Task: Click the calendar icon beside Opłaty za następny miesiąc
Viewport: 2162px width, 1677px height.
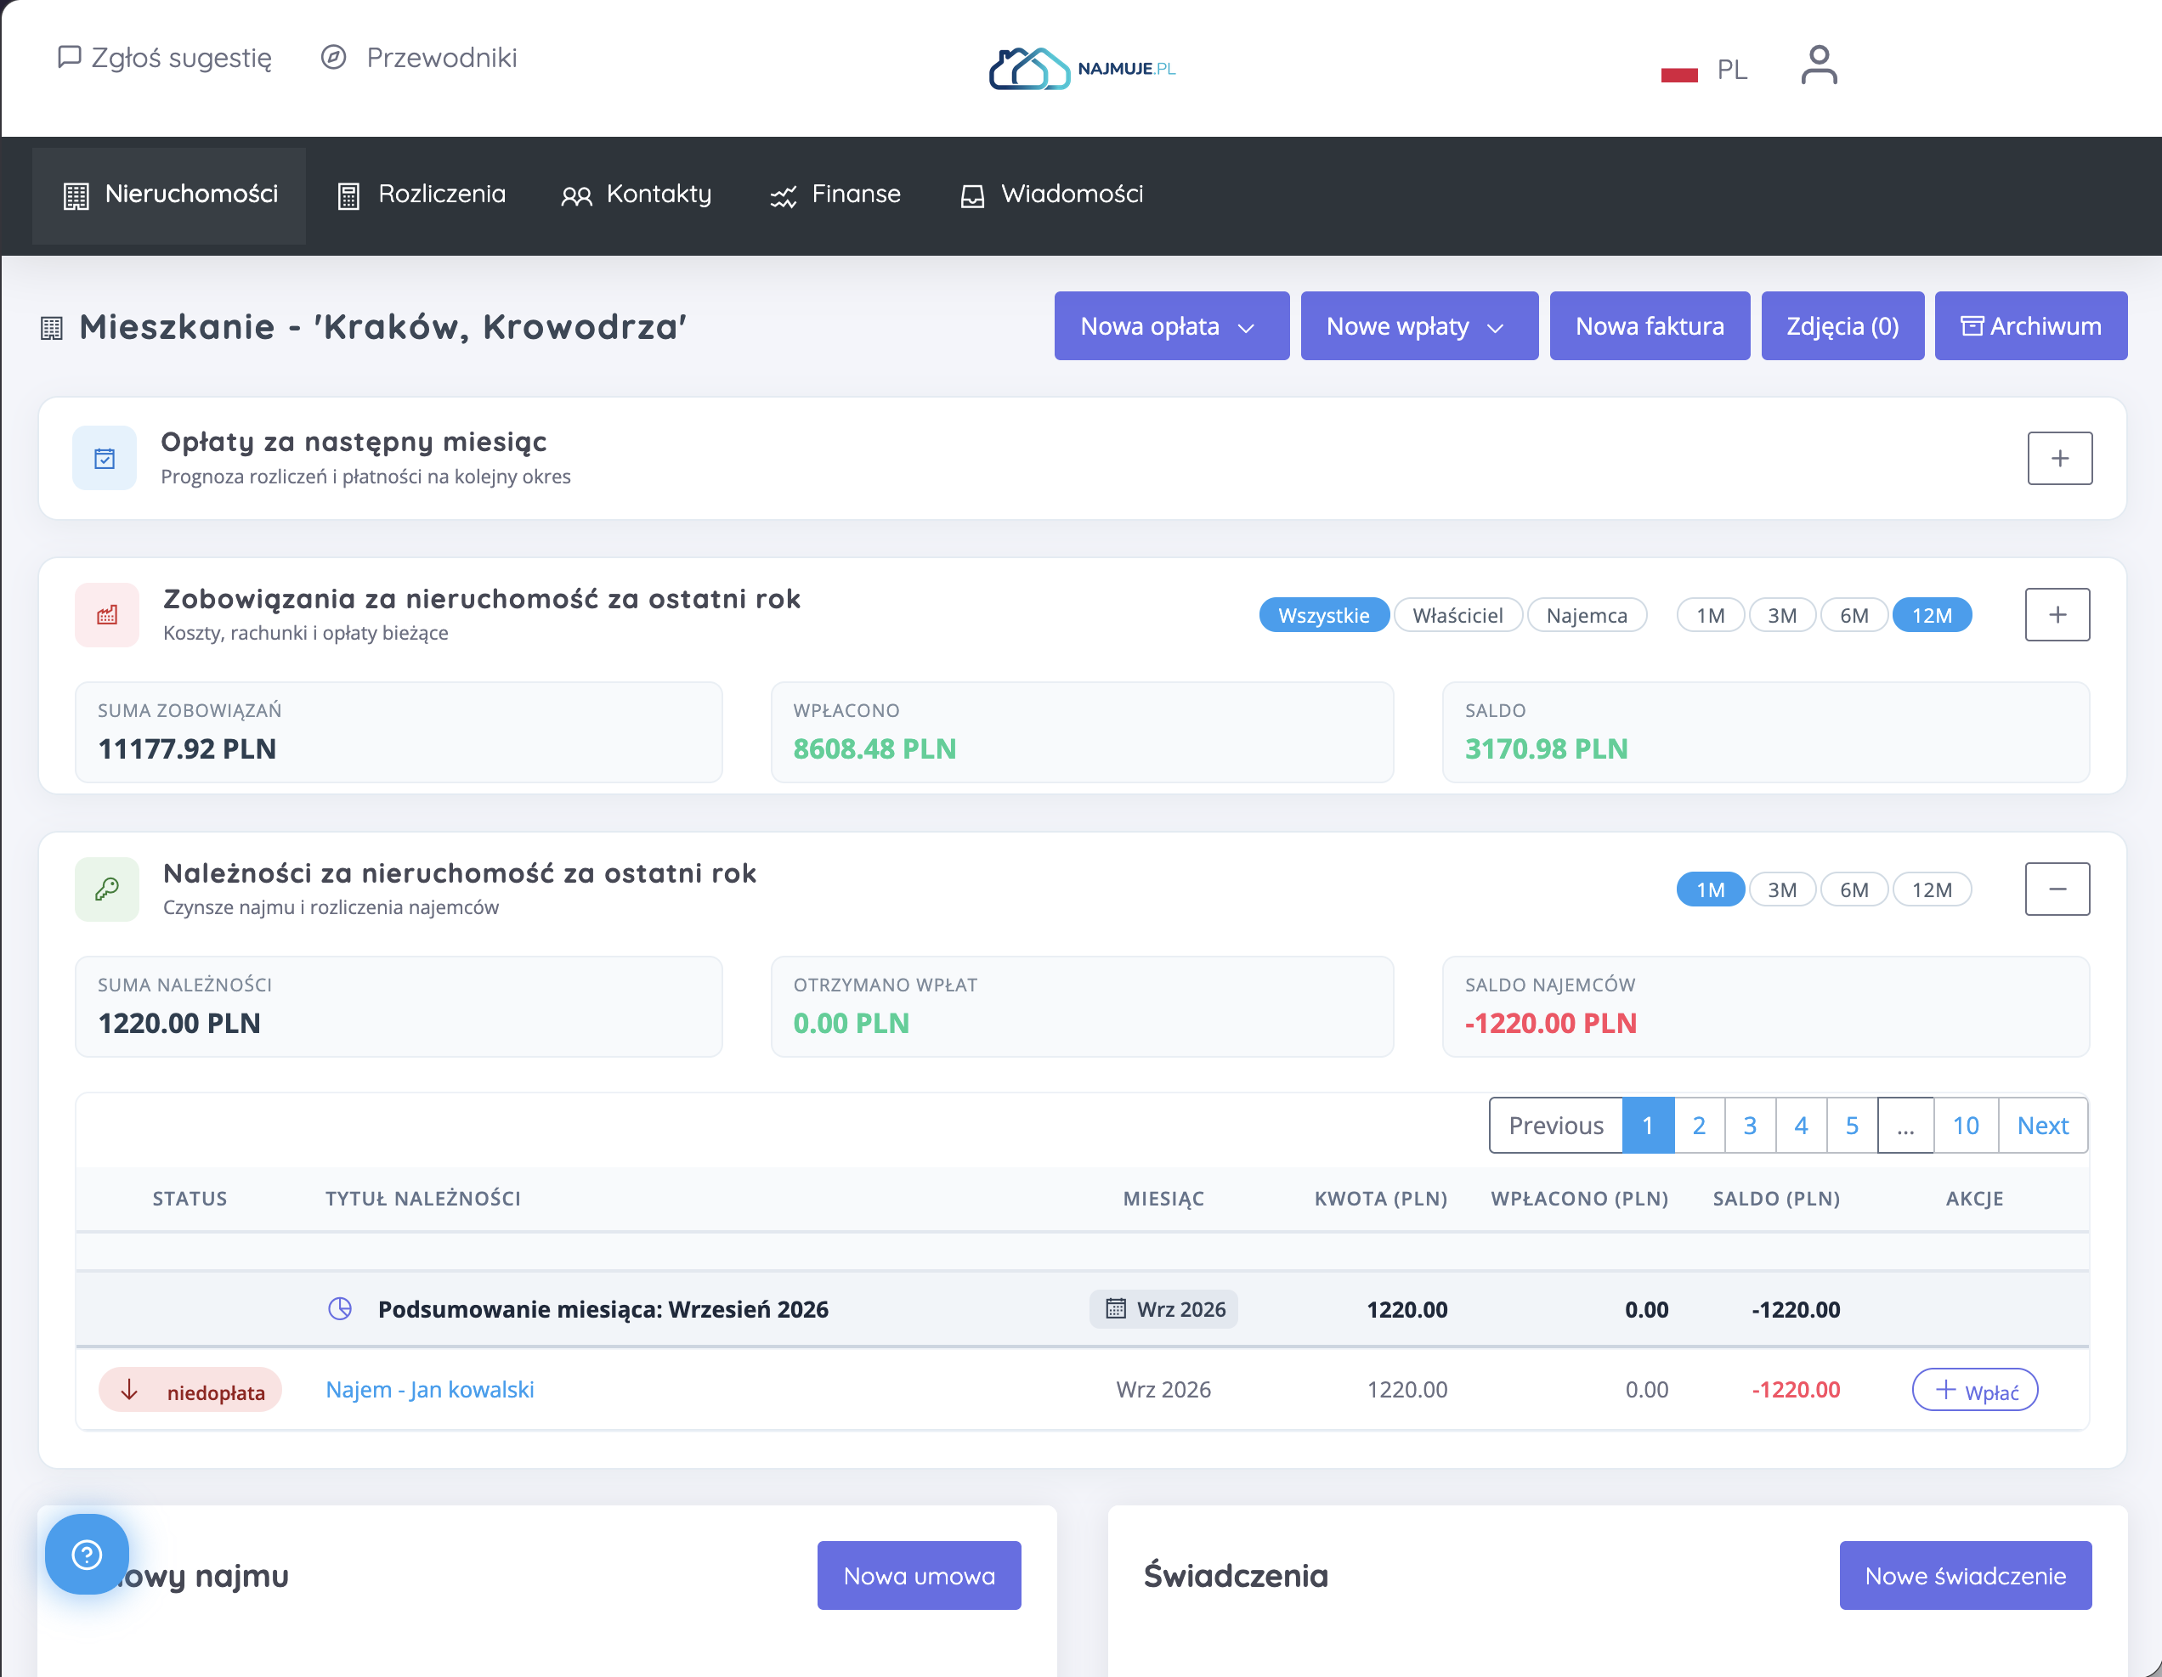Action: click(x=105, y=458)
